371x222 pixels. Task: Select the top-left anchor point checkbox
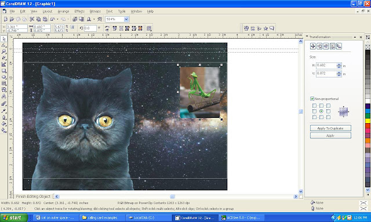tap(314, 105)
